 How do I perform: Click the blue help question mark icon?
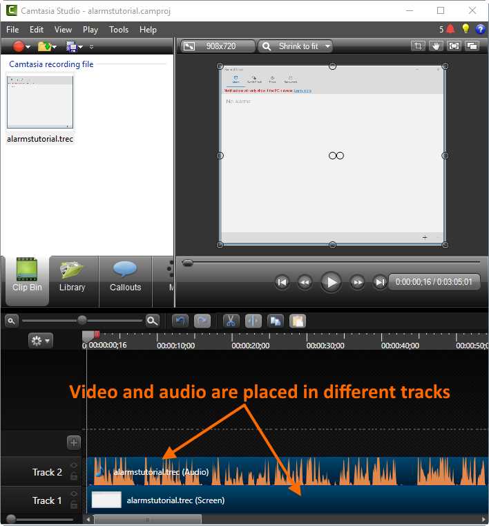[x=480, y=29]
